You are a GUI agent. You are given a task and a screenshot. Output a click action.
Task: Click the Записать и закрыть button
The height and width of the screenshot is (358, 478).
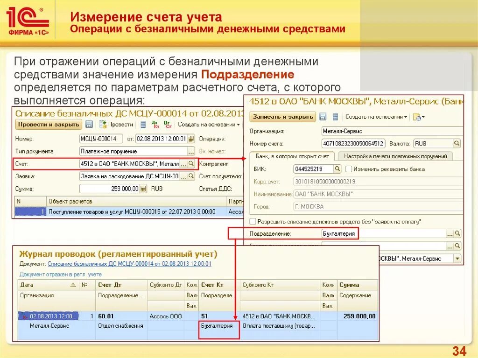[282, 117]
